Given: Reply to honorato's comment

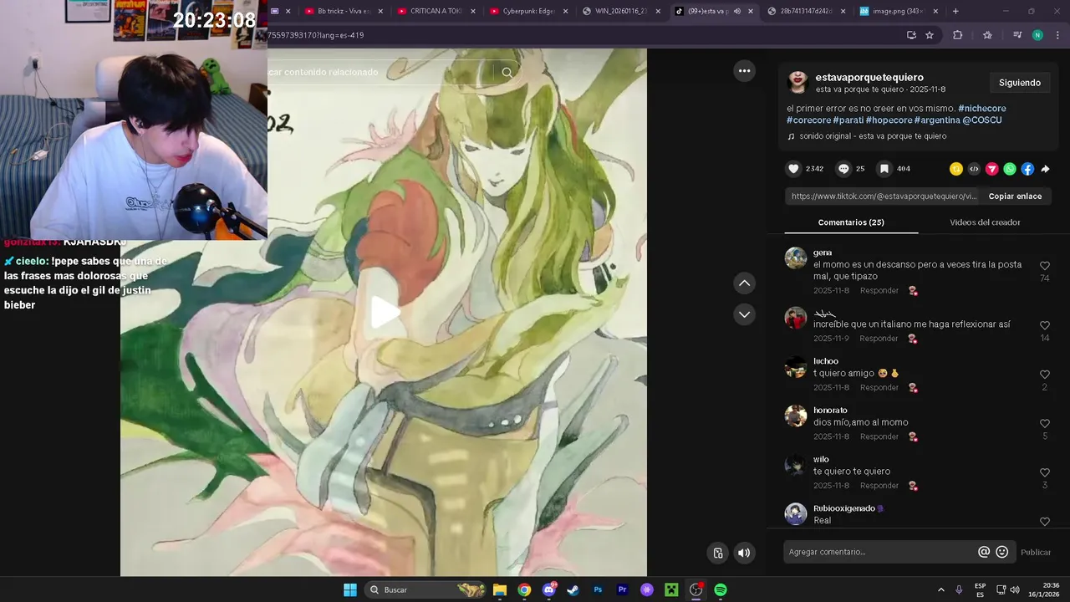Looking at the screenshot, I should click(879, 437).
